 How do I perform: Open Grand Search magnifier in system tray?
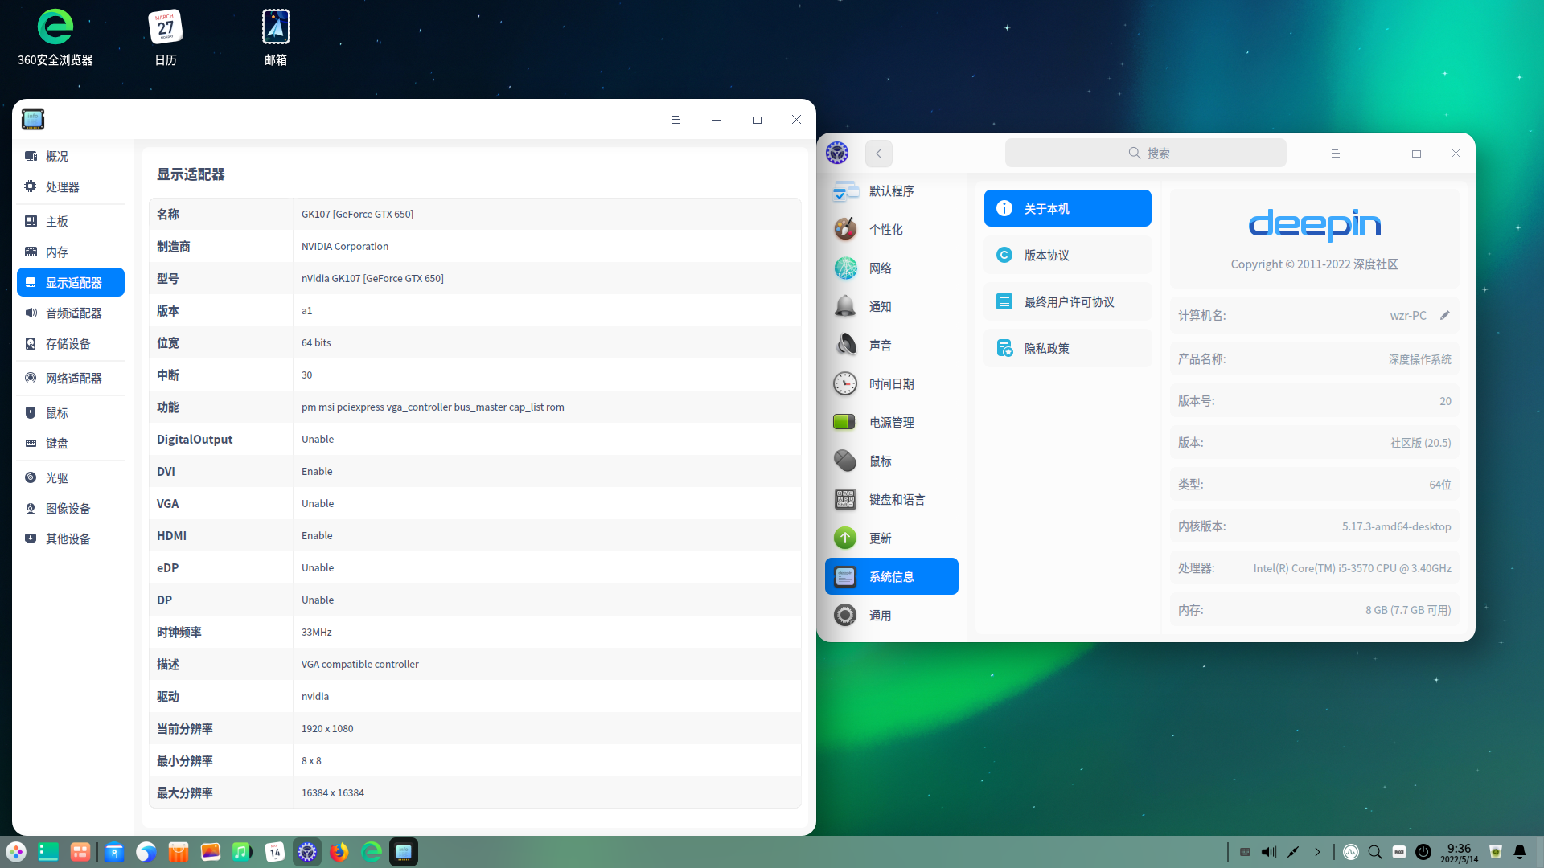(x=1375, y=852)
